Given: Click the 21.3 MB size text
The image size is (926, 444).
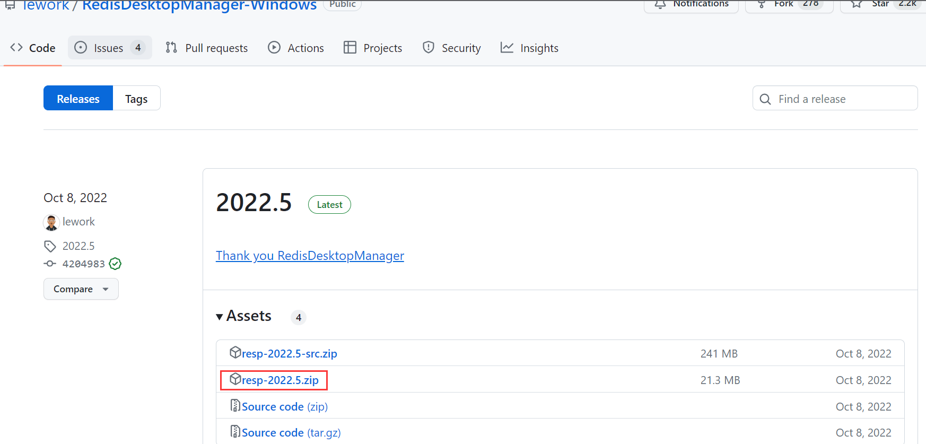Looking at the screenshot, I should point(720,380).
